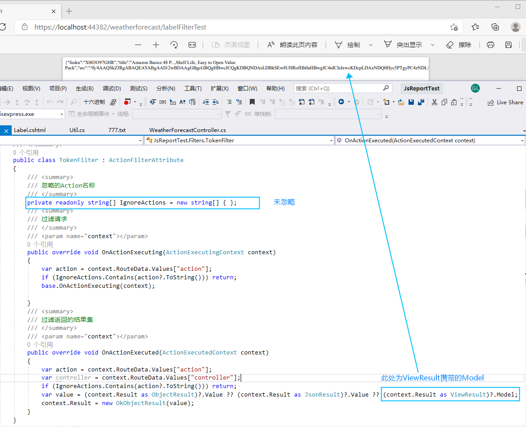Toggle the 绘制 draw tool
The image size is (526, 427).
pyautogui.click(x=348, y=45)
